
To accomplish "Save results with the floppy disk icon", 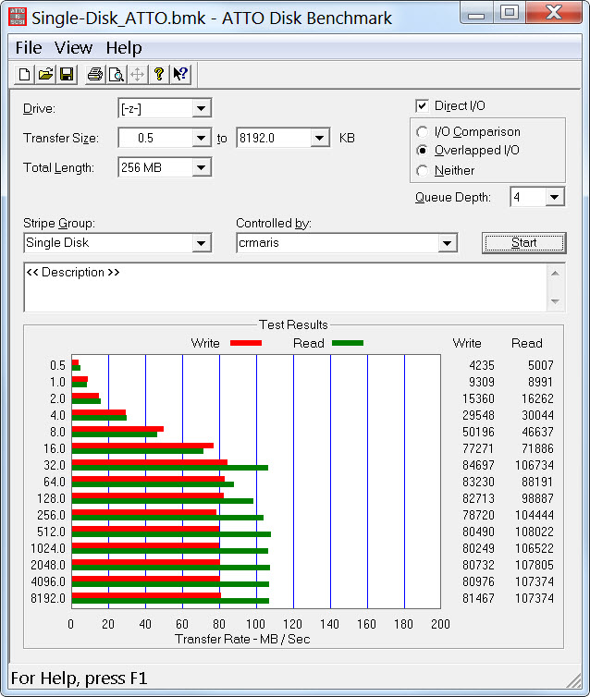I will [67, 75].
